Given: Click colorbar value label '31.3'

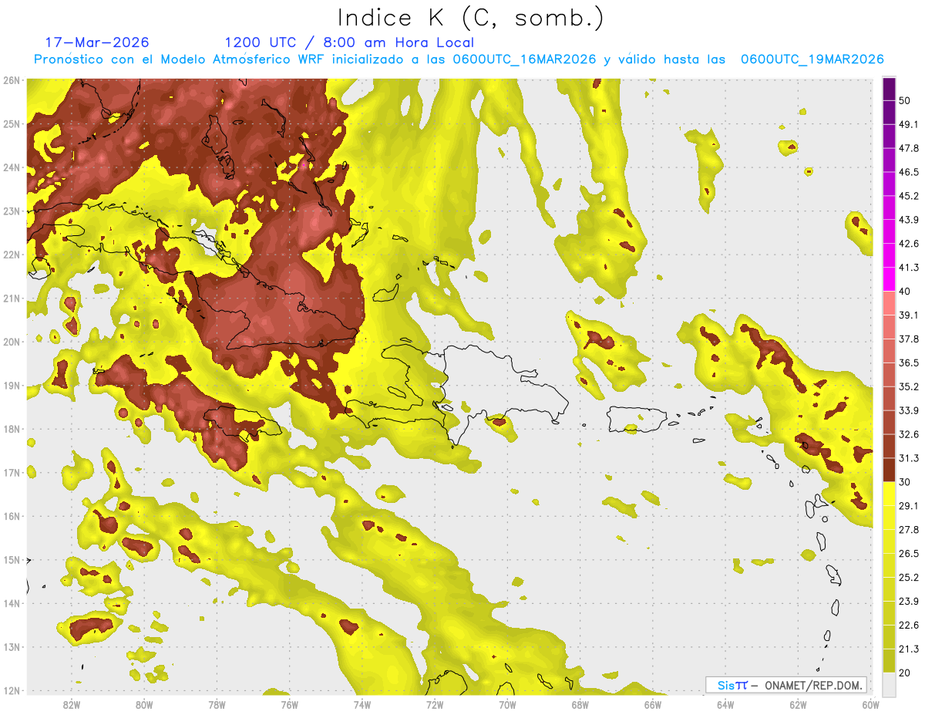Looking at the screenshot, I should tap(909, 458).
